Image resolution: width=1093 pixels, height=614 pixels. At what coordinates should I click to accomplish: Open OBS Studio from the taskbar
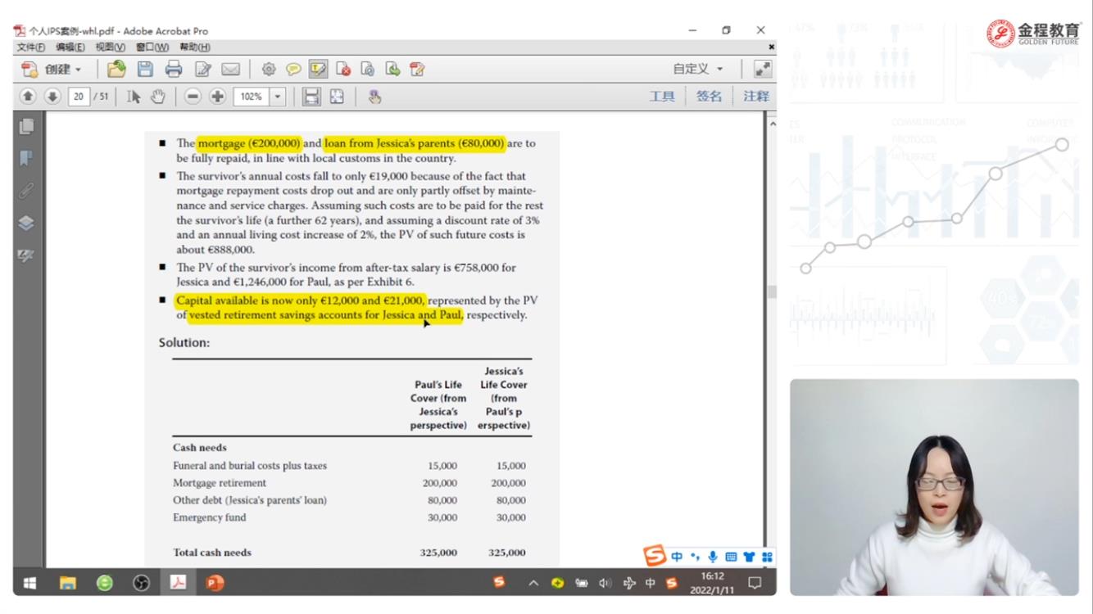(x=142, y=583)
